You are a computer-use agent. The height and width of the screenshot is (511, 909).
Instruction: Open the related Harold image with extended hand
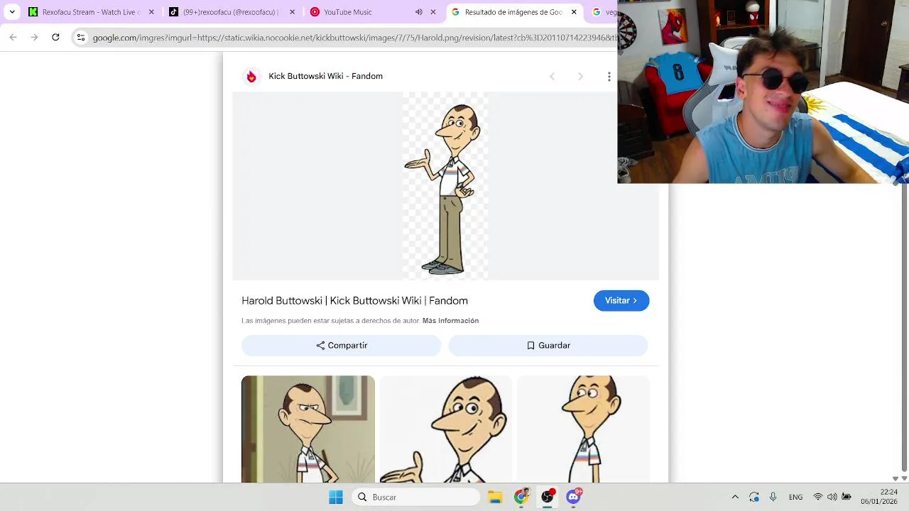pyautogui.click(x=445, y=429)
